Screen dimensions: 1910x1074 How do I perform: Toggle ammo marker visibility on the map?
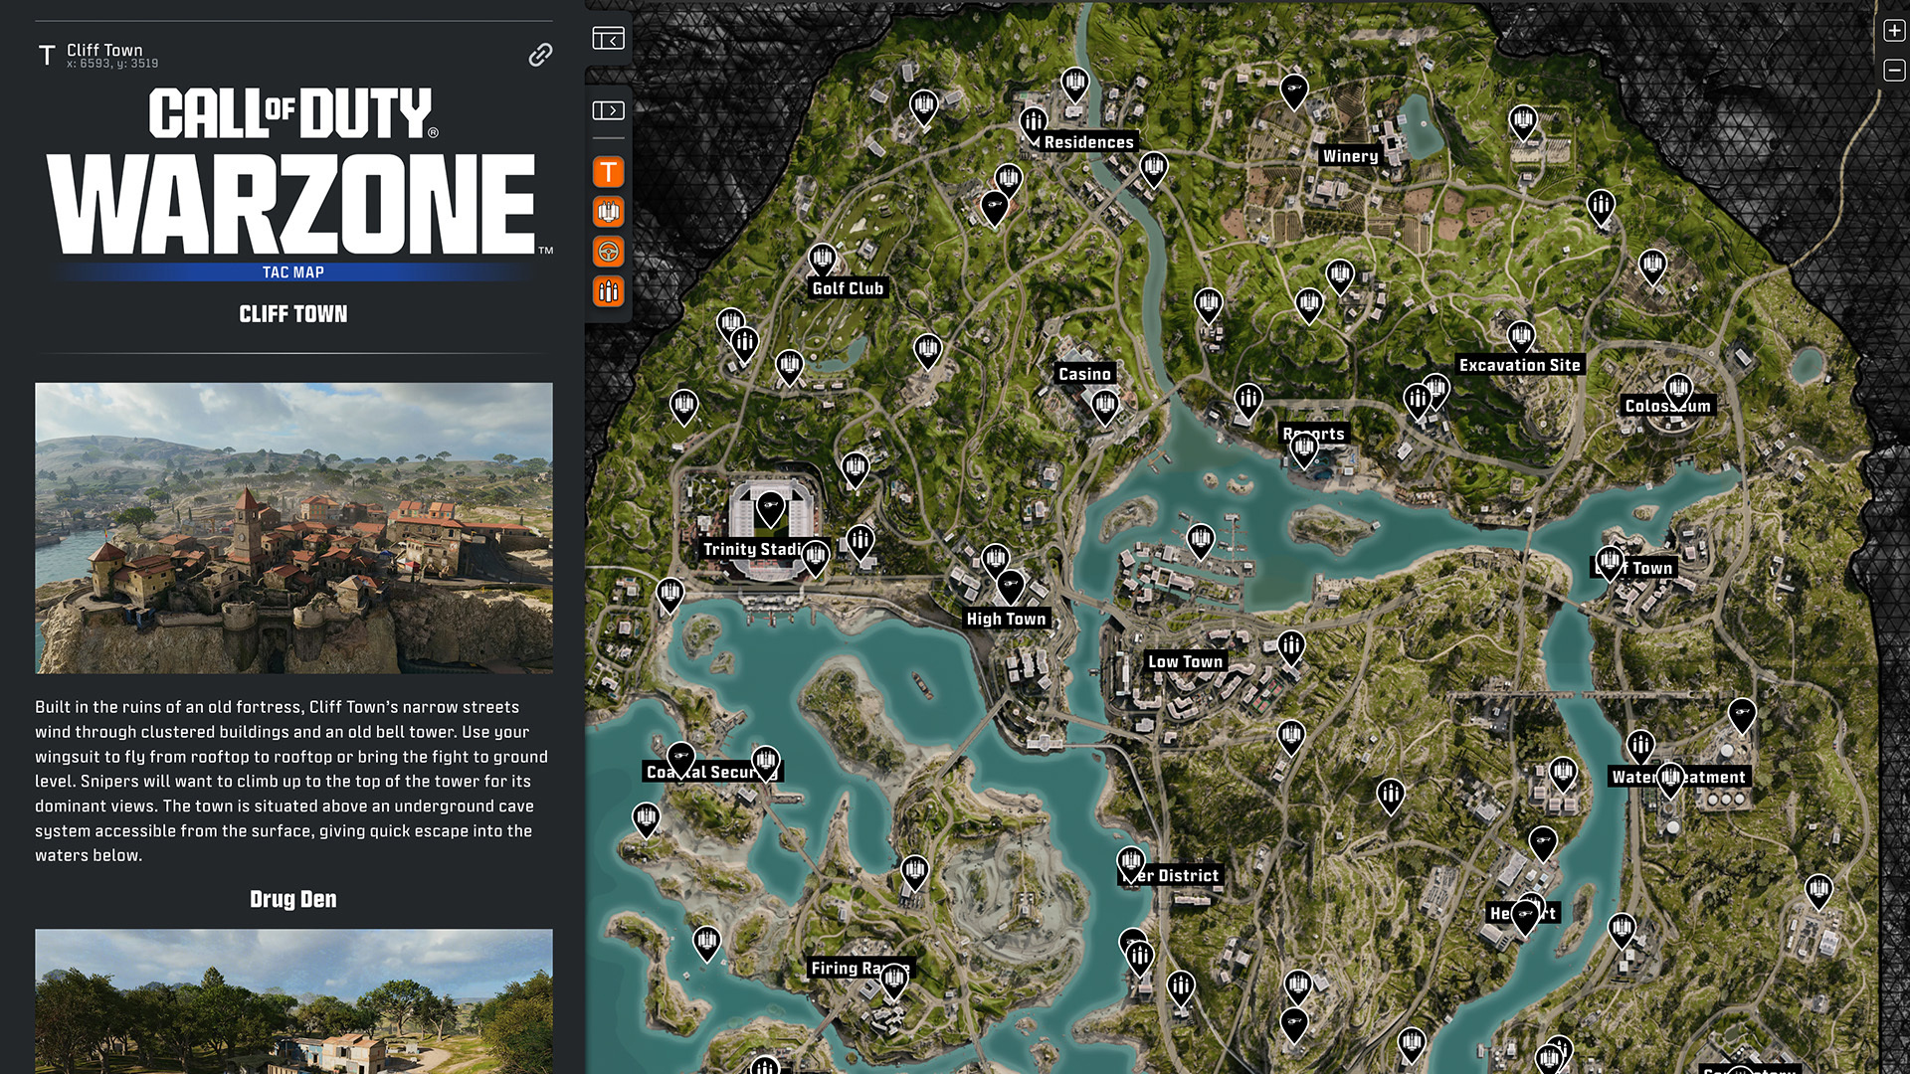tap(608, 291)
